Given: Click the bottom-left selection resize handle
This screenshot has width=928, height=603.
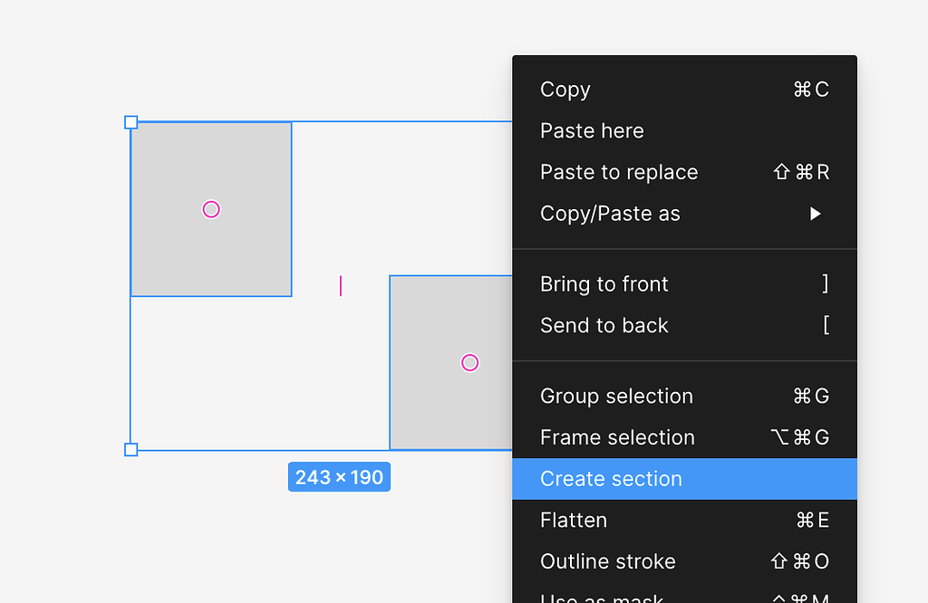Looking at the screenshot, I should (130, 450).
